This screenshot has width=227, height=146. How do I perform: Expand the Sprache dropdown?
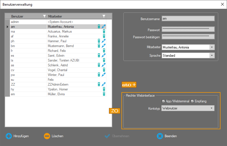212,56
